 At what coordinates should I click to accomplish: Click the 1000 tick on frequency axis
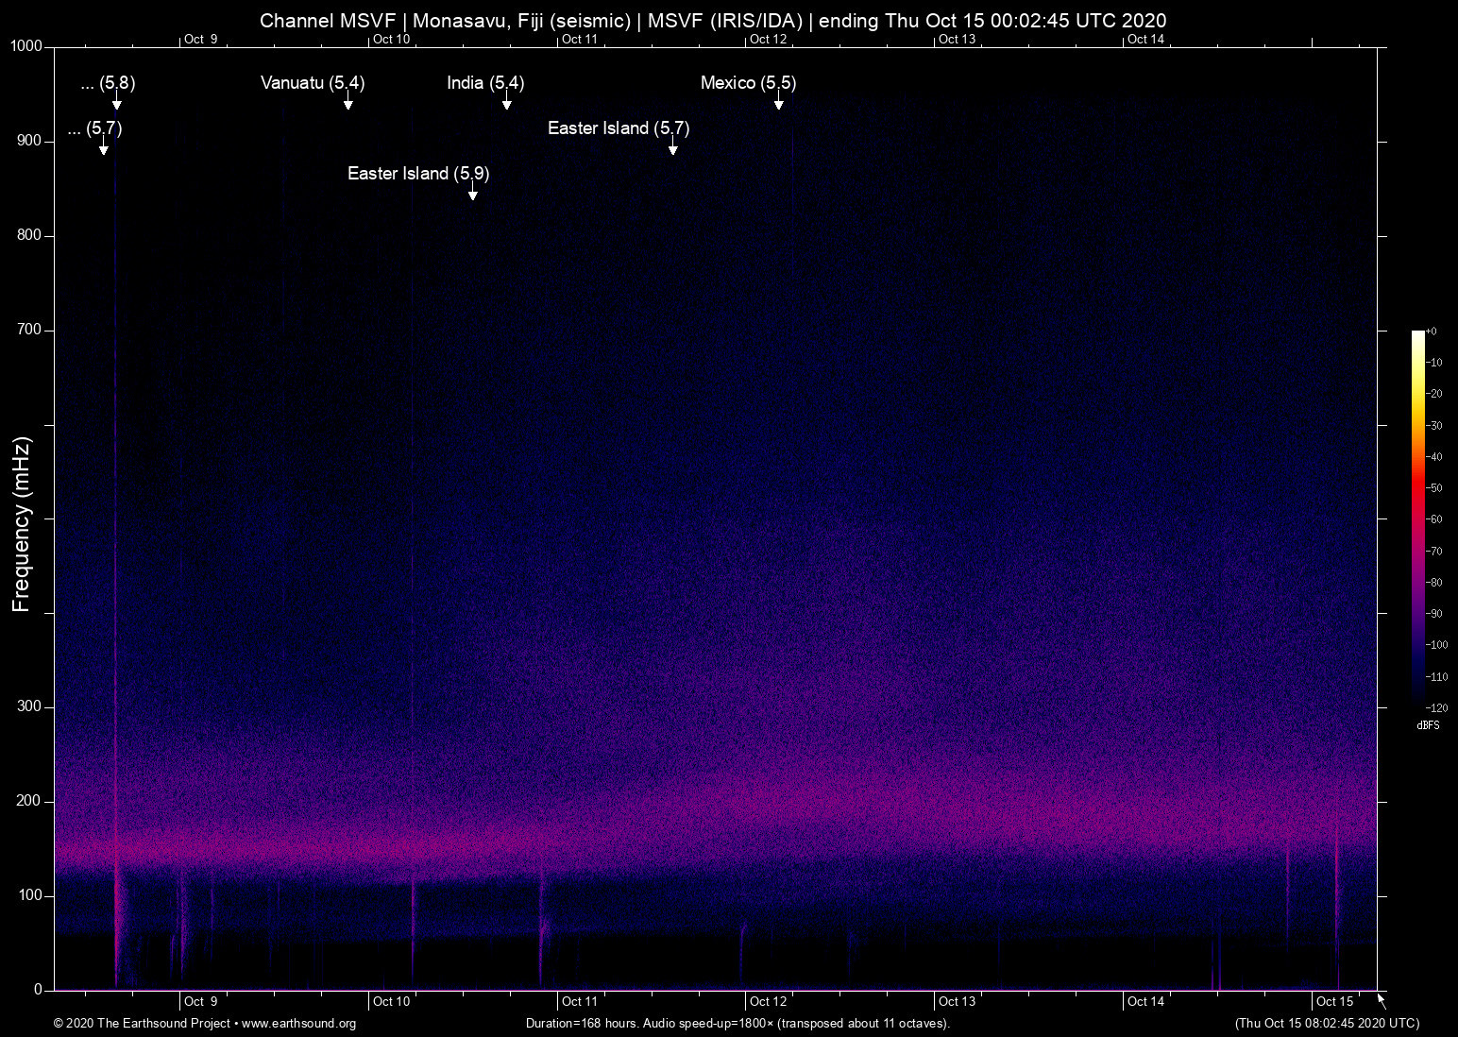click(x=26, y=46)
